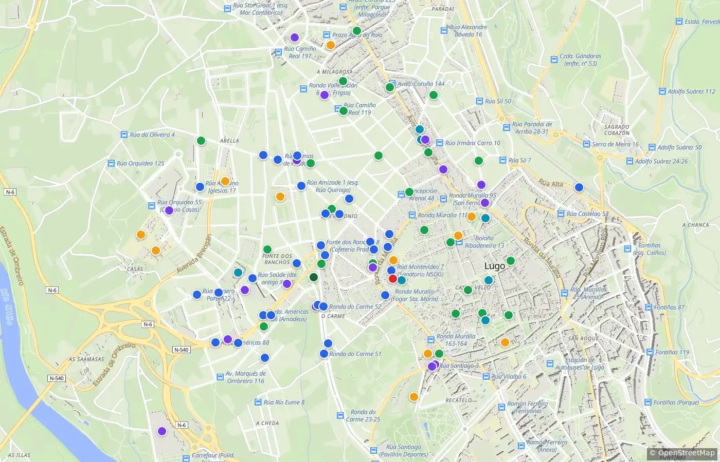Click the orange marker by Praza Agro do Rolo
This screenshot has height=462, width=720.
pos(331,45)
